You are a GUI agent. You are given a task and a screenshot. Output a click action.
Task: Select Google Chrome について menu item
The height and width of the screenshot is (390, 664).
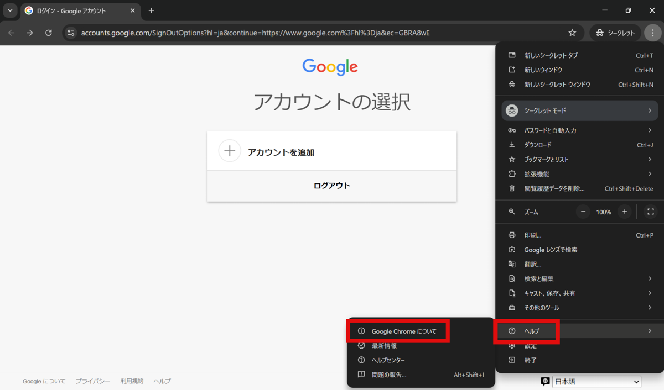tap(404, 331)
